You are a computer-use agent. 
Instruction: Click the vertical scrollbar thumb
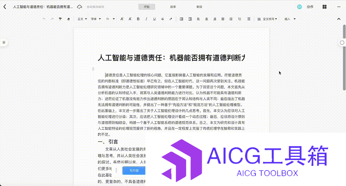(x=344, y=58)
